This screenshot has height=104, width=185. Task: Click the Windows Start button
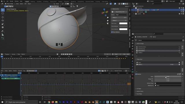pyautogui.click(x=2, y=102)
